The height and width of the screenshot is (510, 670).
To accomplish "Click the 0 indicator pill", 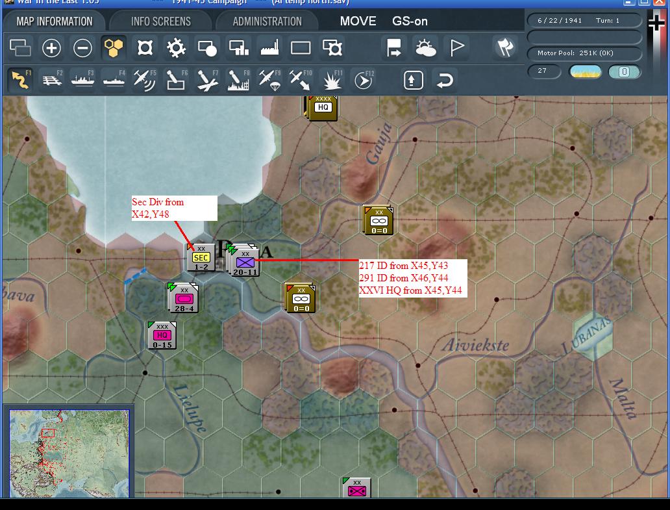I will pyautogui.click(x=625, y=71).
